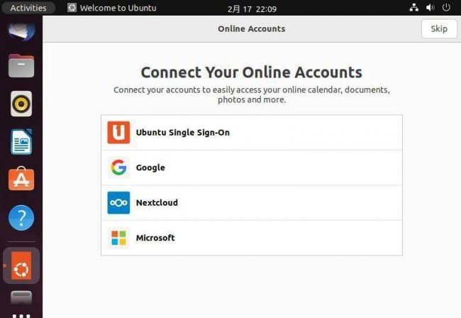The width and height of the screenshot is (461, 318).
Task: Click the Ubuntu Single Sign-On logo
Action: click(118, 132)
